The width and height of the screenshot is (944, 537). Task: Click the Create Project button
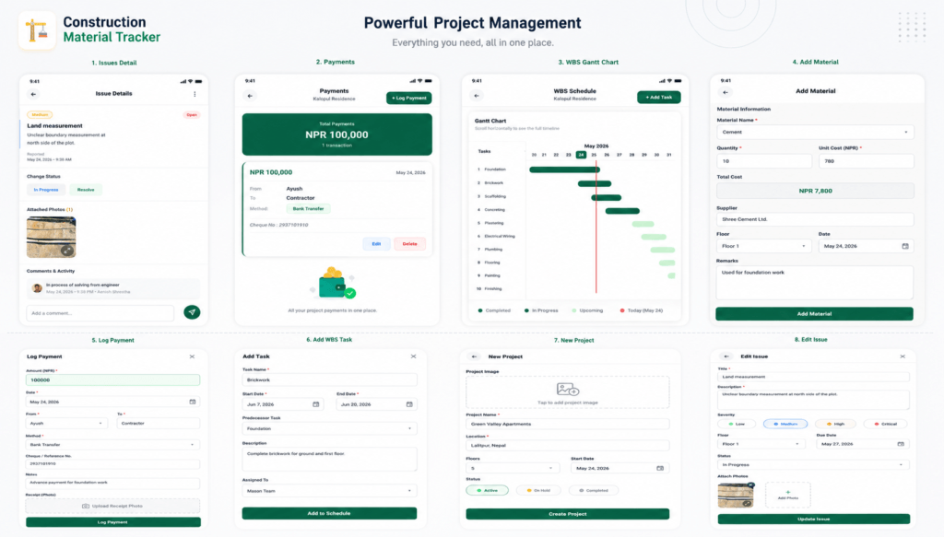tap(567, 514)
